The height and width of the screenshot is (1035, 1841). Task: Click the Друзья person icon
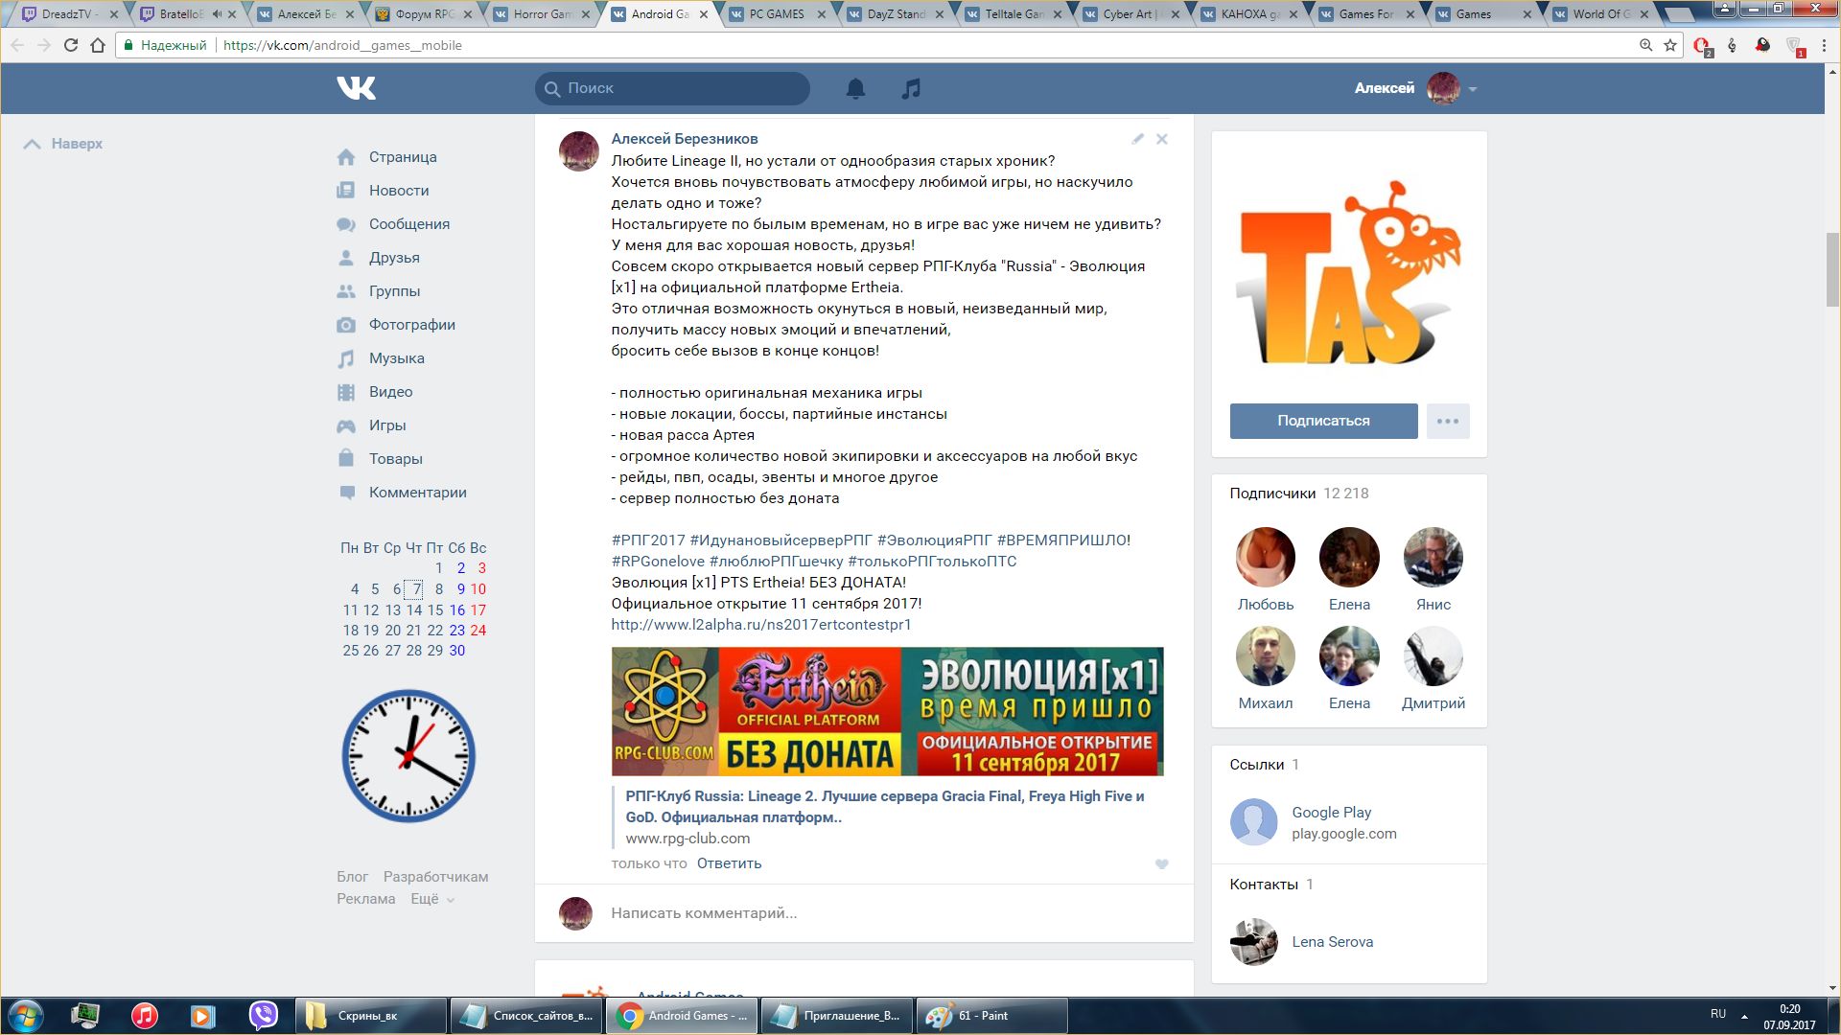[x=346, y=258]
